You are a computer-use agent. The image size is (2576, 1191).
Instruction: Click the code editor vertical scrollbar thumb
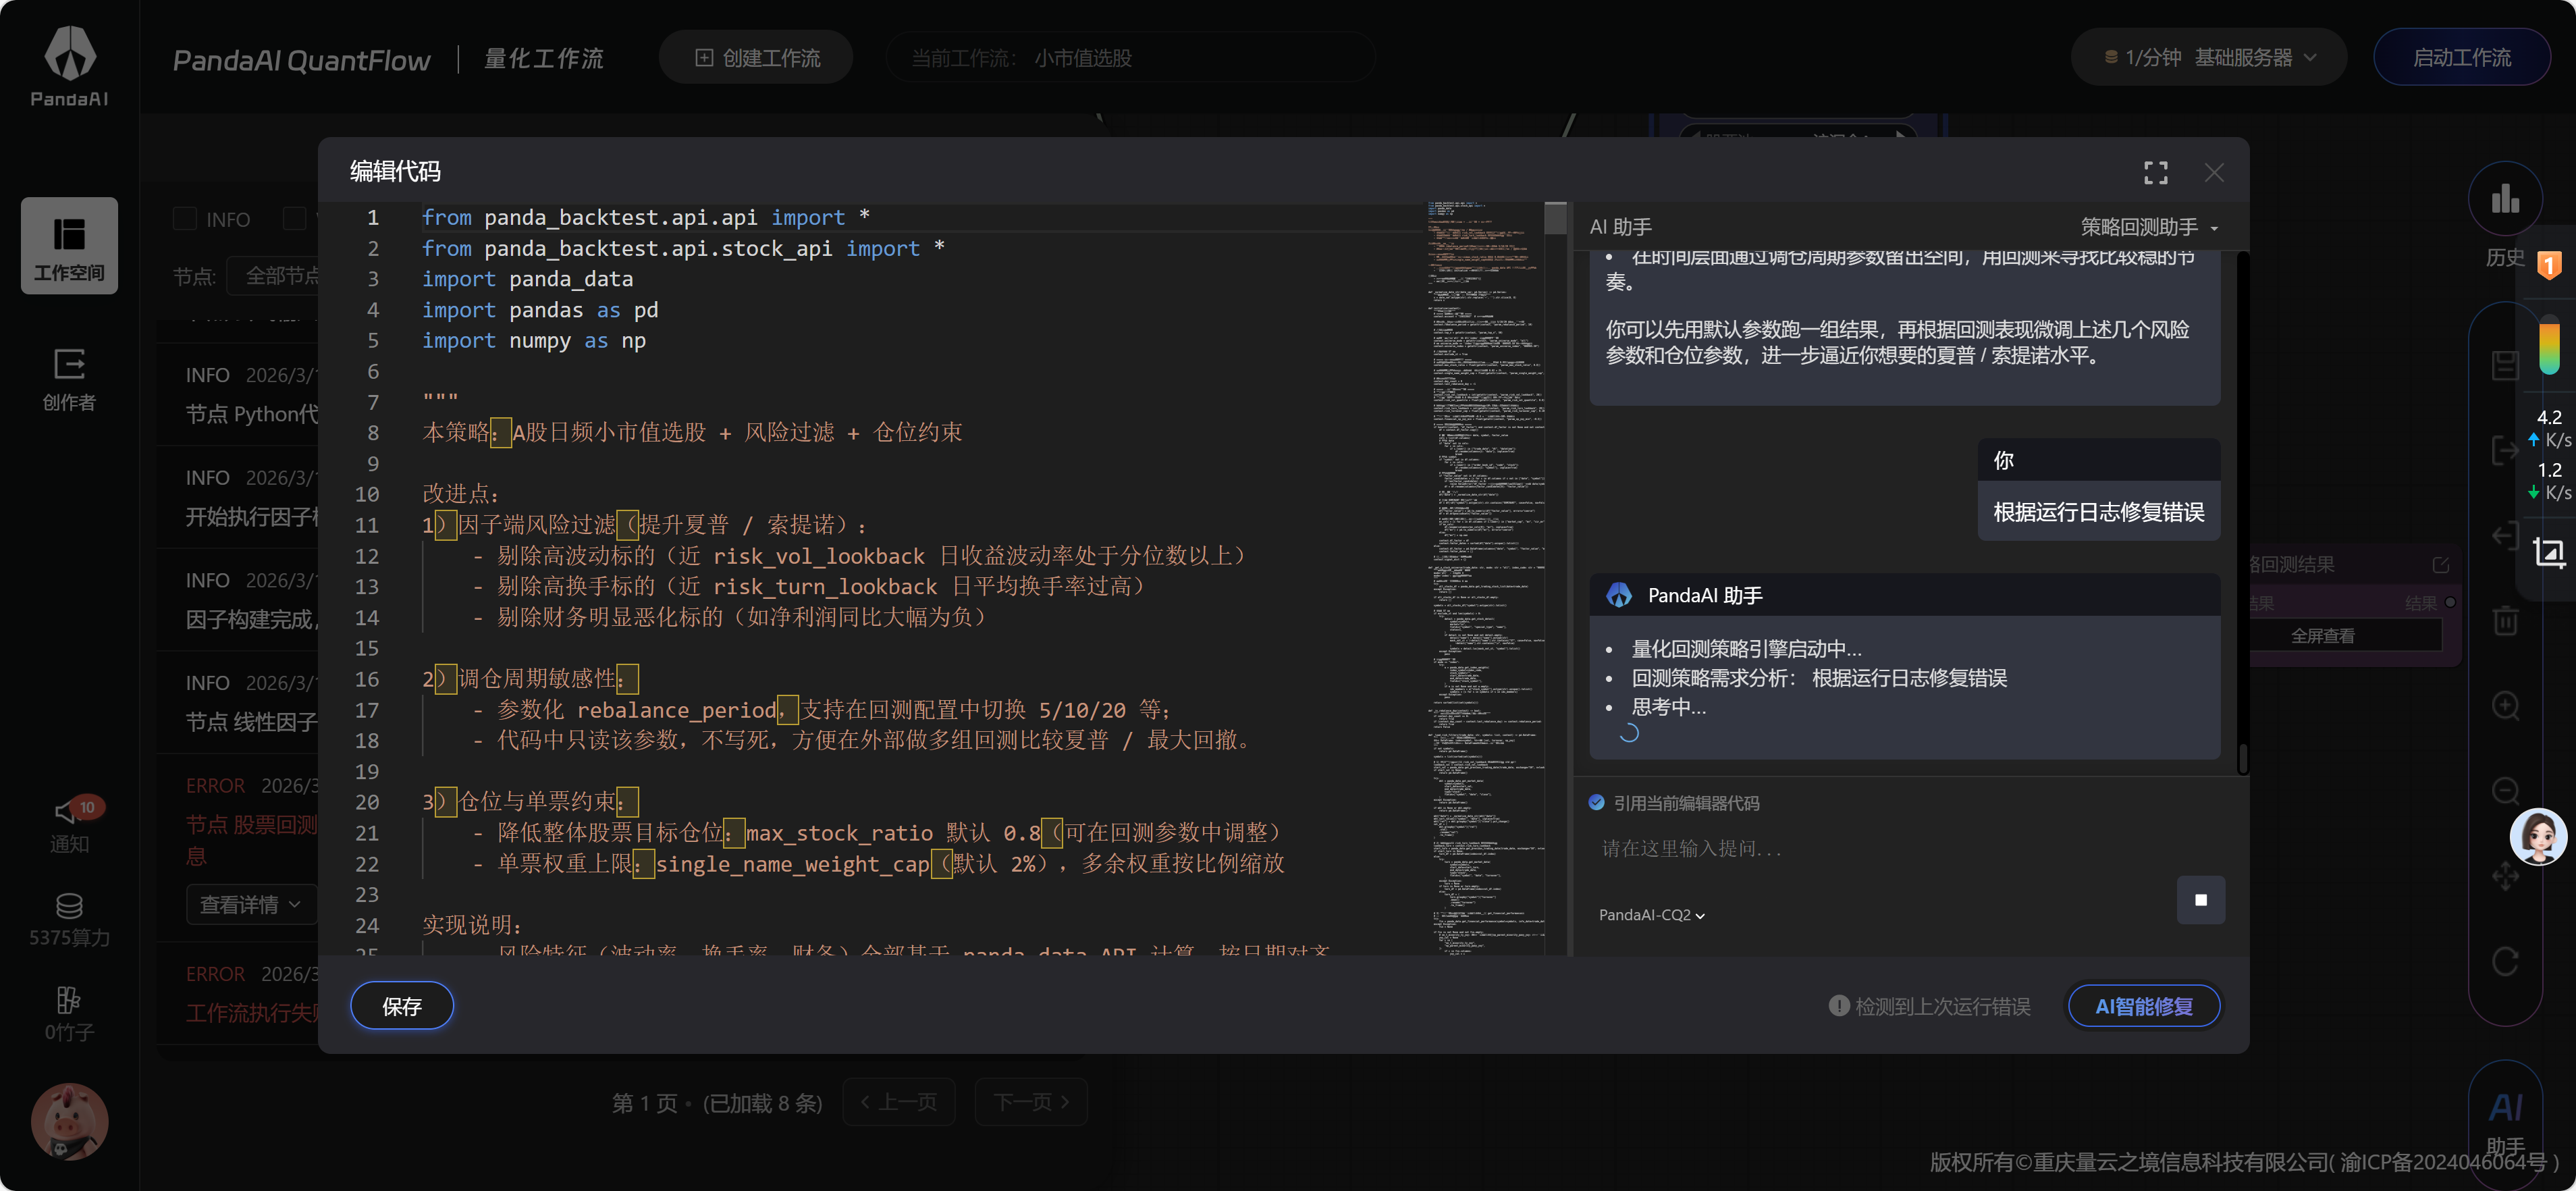[x=1555, y=218]
